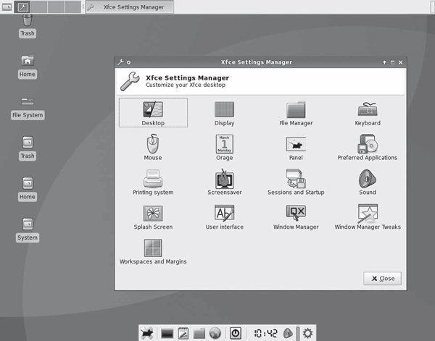Open Window Manager Tweaks
The height and width of the screenshot is (341, 435).
tap(368, 216)
